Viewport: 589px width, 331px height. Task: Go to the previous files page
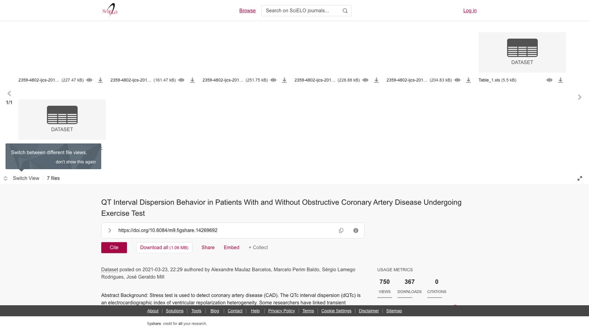tap(9, 94)
